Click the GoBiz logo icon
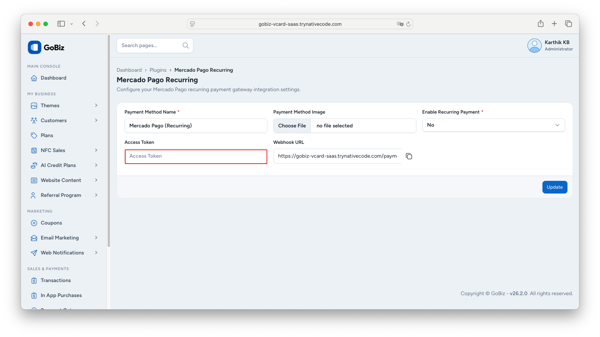Screen dimensions: 600x337 click(34, 47)
